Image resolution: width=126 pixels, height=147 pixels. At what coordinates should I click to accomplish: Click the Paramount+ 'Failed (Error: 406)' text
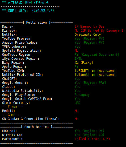(92, 139)
